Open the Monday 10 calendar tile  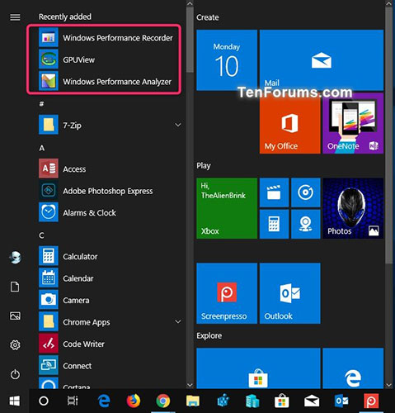coord(227,60)
